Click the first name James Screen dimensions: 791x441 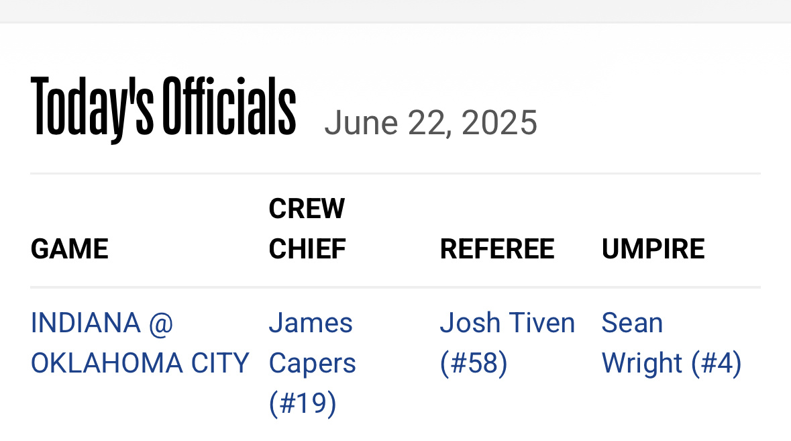311,323
